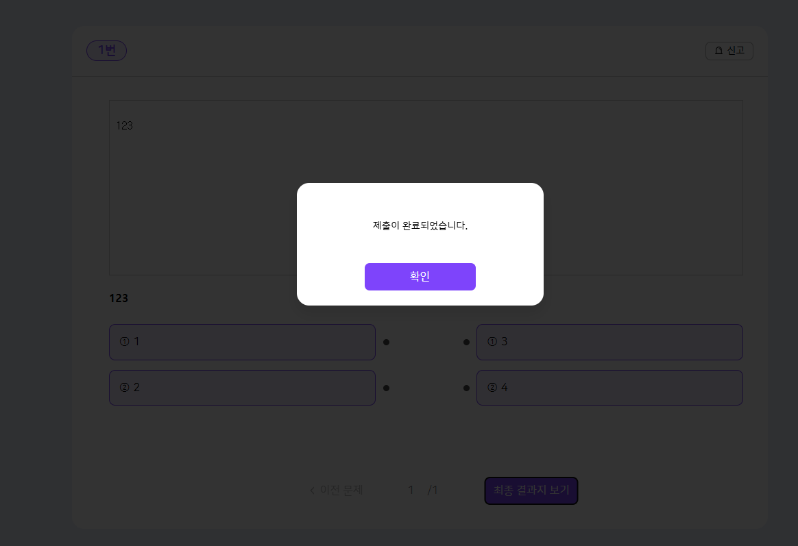Choose right option ① 3
Screen dimensions: 798x546
tap(609, 342)
